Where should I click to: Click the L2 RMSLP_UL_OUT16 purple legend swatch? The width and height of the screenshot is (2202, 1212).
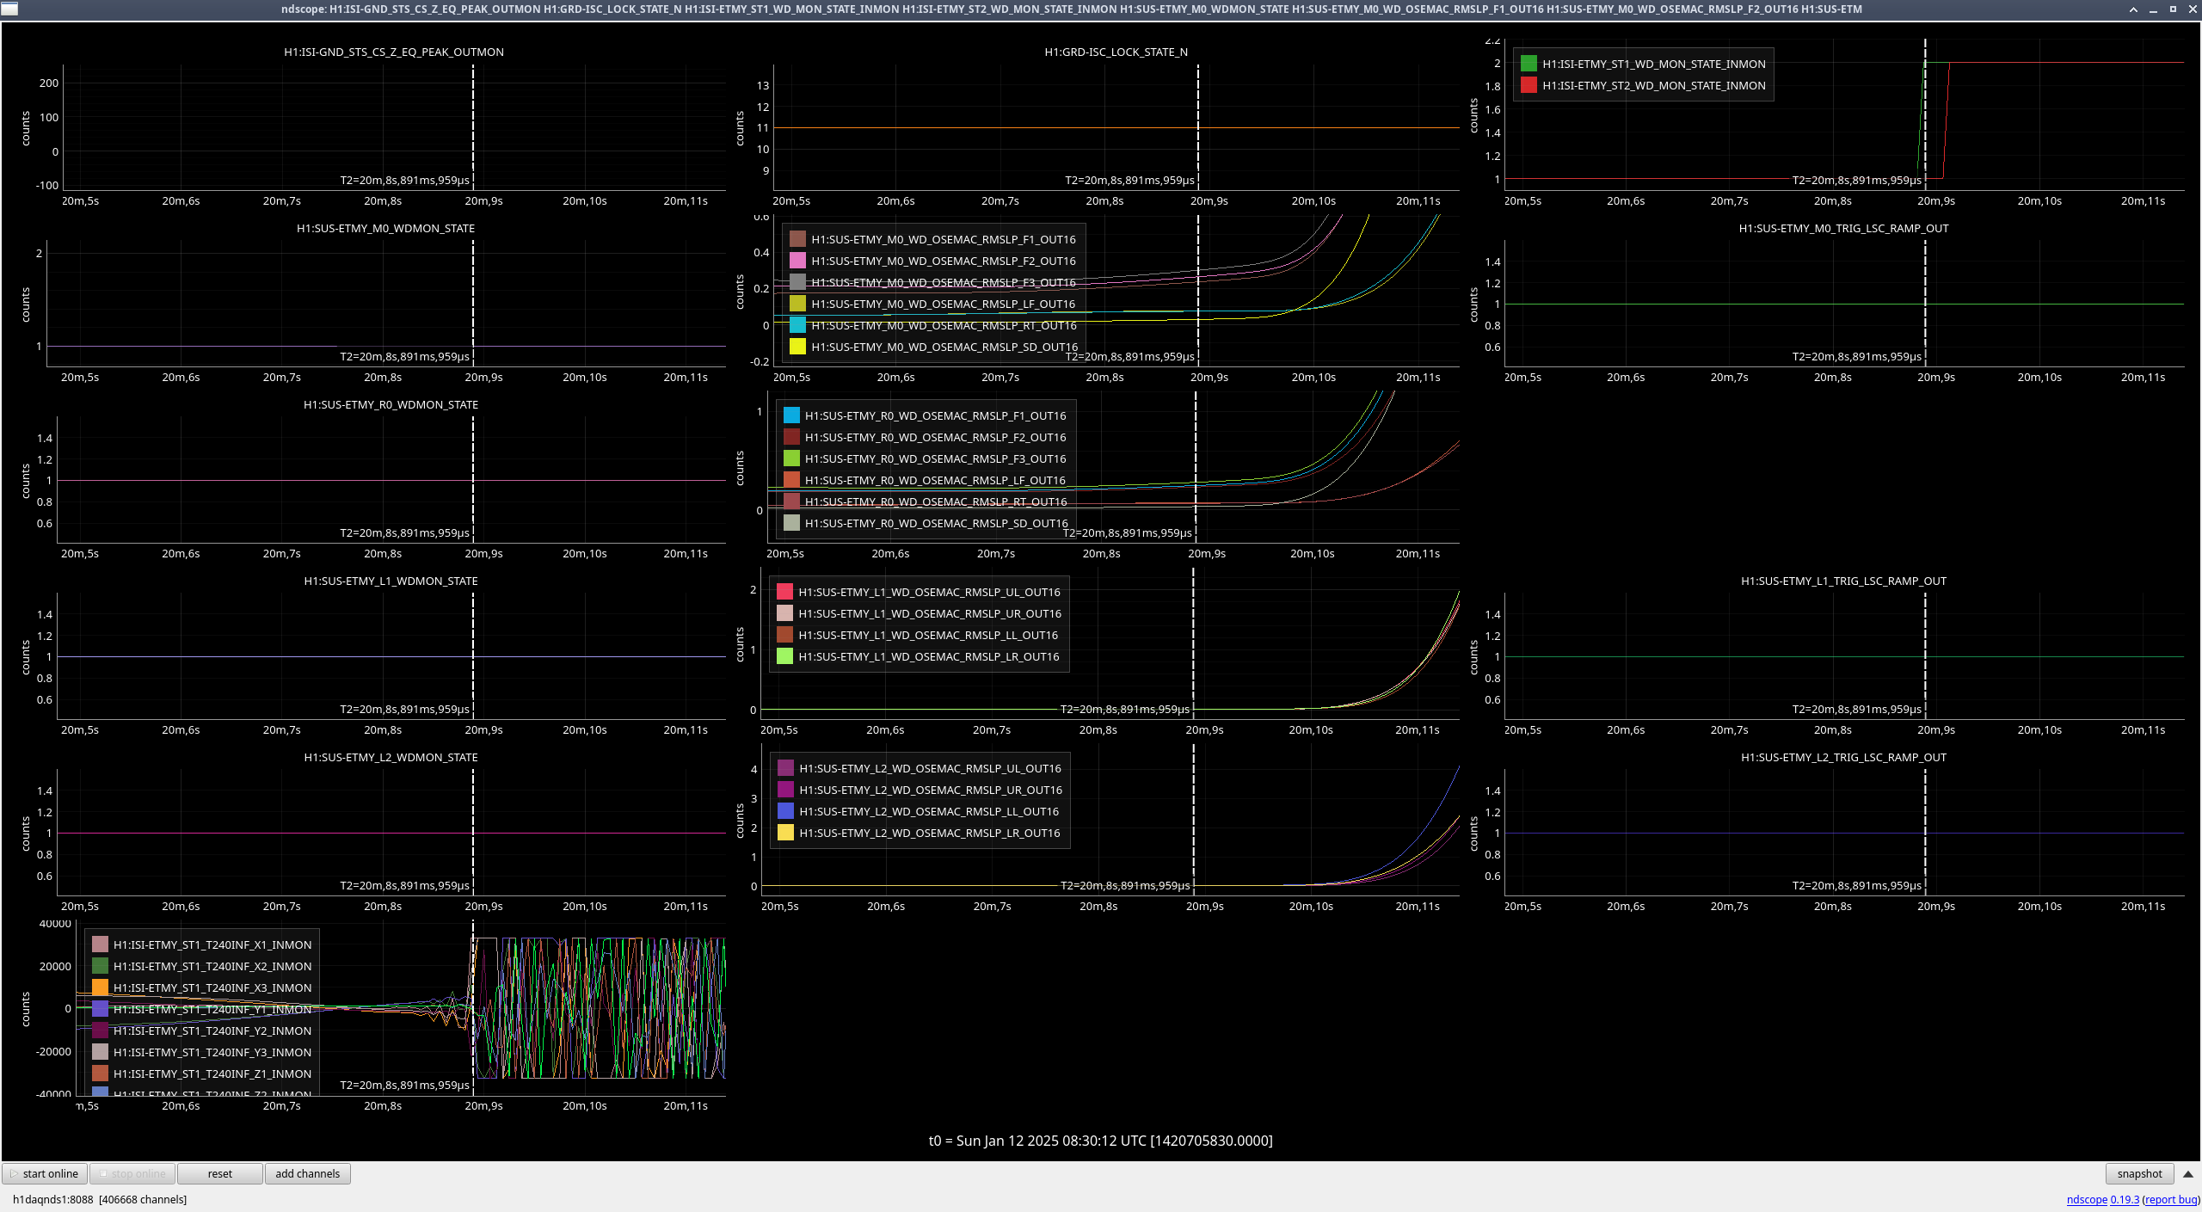tap(785, 768)
